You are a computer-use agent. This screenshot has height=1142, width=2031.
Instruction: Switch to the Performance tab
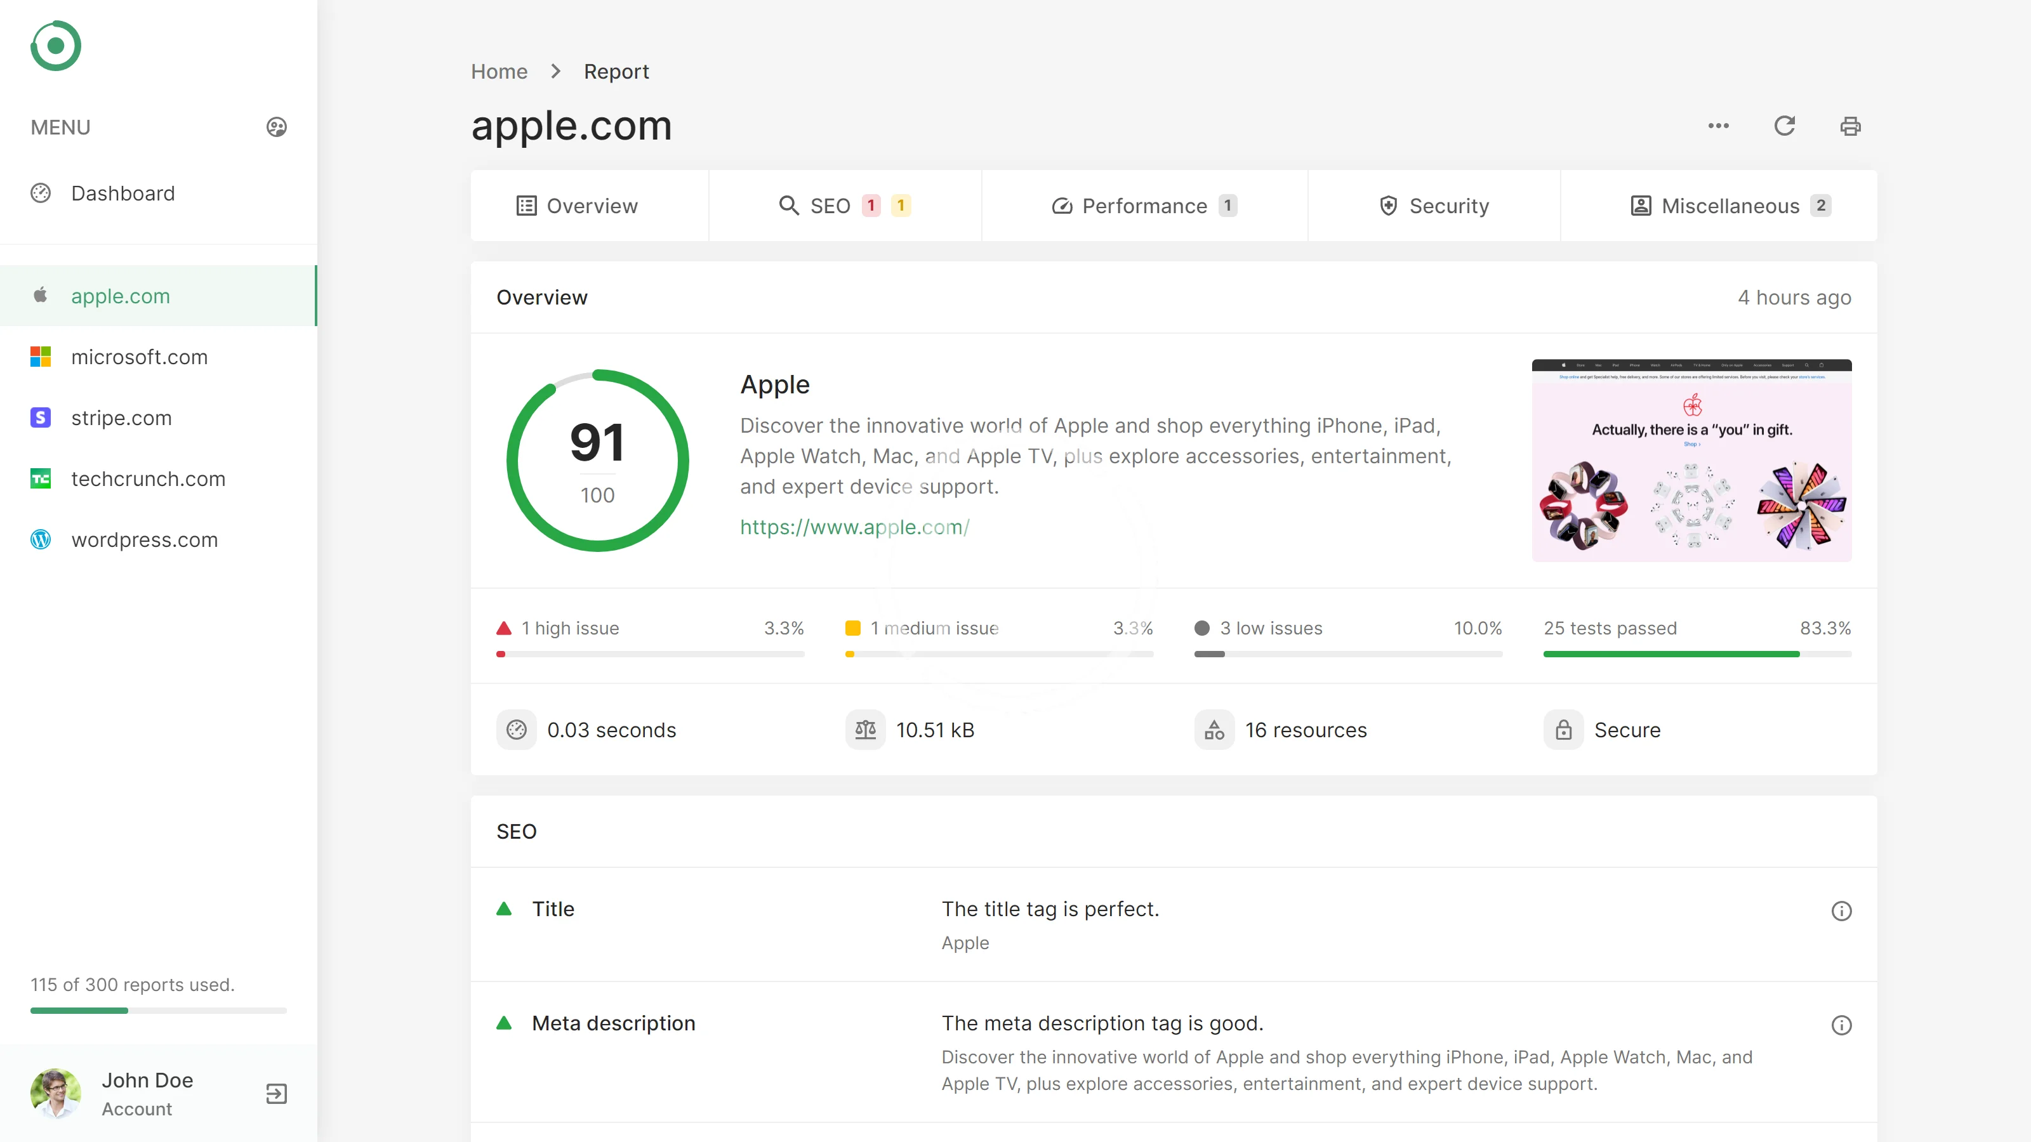click(x=1143, y=206)
